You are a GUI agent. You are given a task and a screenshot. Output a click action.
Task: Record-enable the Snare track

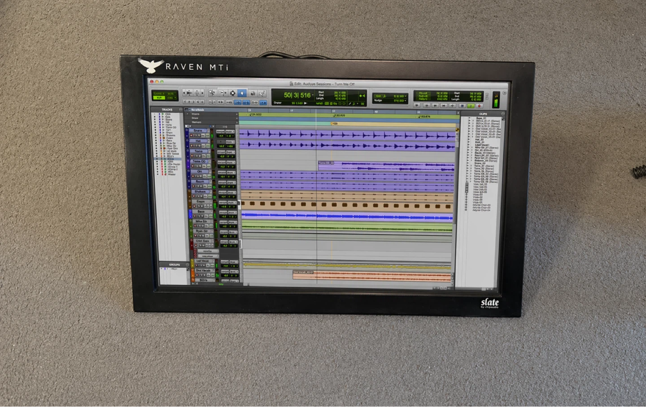[x=191, y=135]
